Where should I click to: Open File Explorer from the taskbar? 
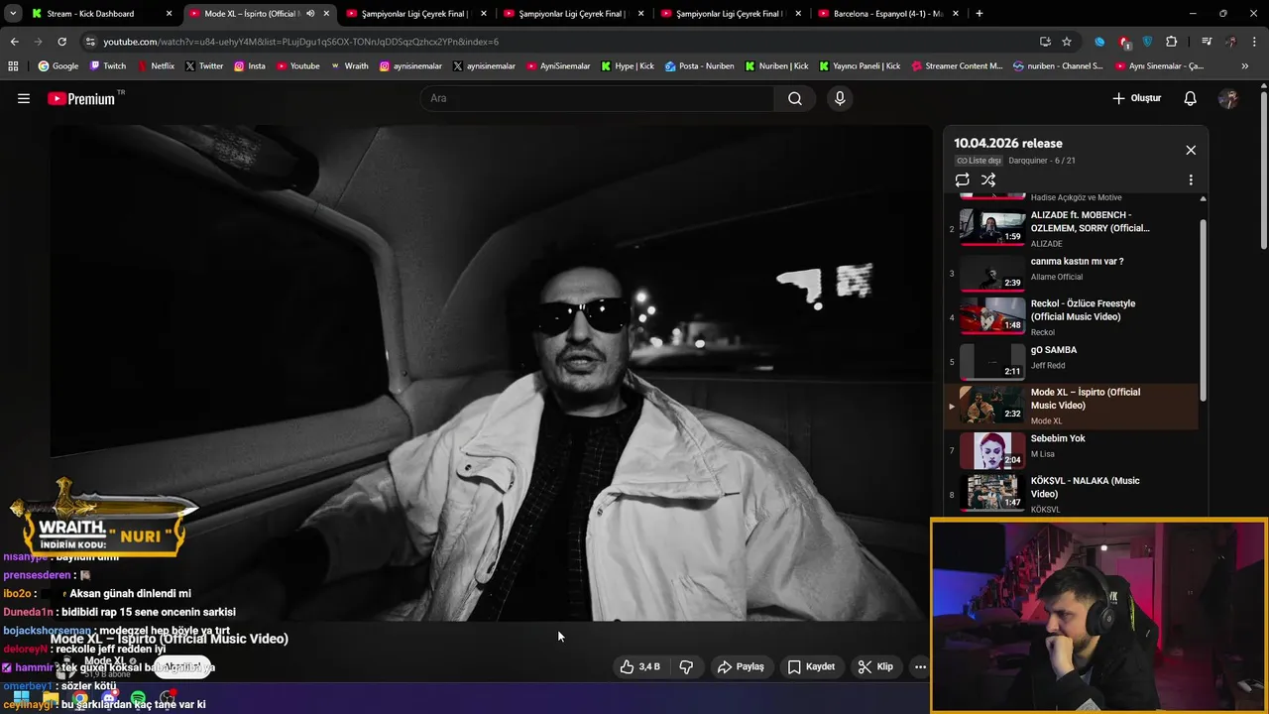click(50, 698)
